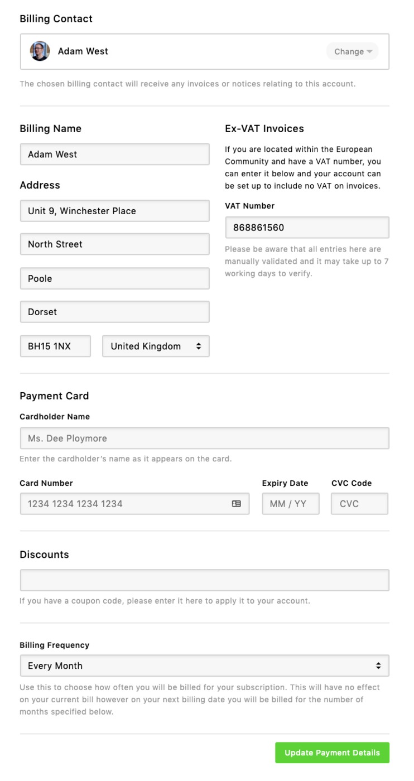Click Adam West's profile avatar
This screenshot has width=414, height=781.
[x=40, y=51]
